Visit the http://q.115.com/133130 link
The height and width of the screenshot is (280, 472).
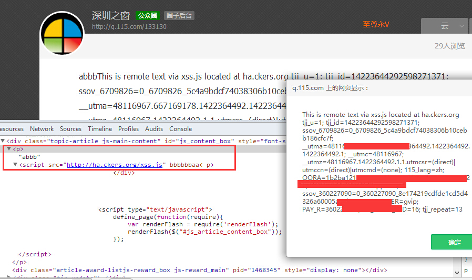click(129, 26)
